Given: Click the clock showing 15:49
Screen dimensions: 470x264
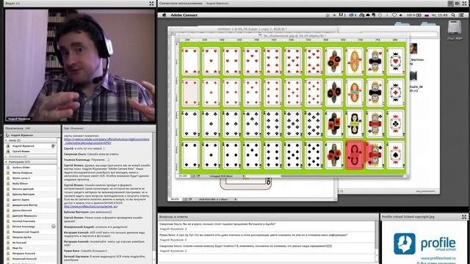Looking at the screenshot, I should pyautogui.click(x=439, y=15).
